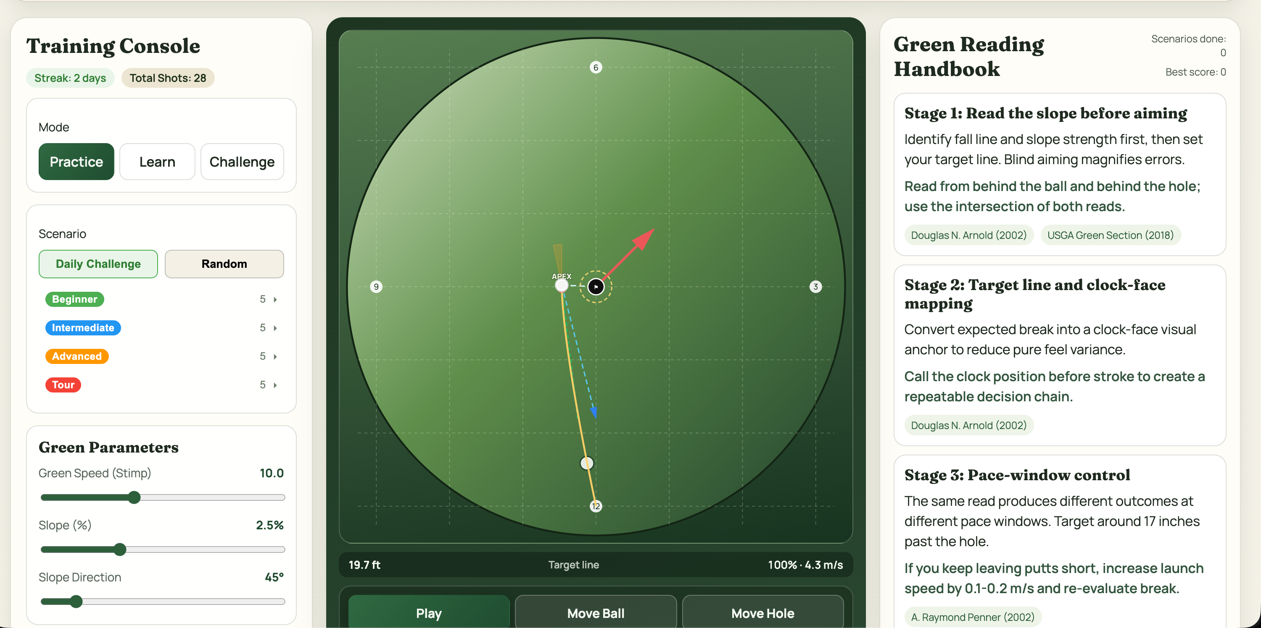Screen dimensions: 1261x628
Task: Select the Daily Challenge scenario
Action: tap(98, 264)
